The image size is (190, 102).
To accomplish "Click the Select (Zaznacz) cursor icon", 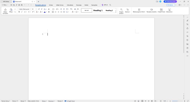I will pos(127,9).
